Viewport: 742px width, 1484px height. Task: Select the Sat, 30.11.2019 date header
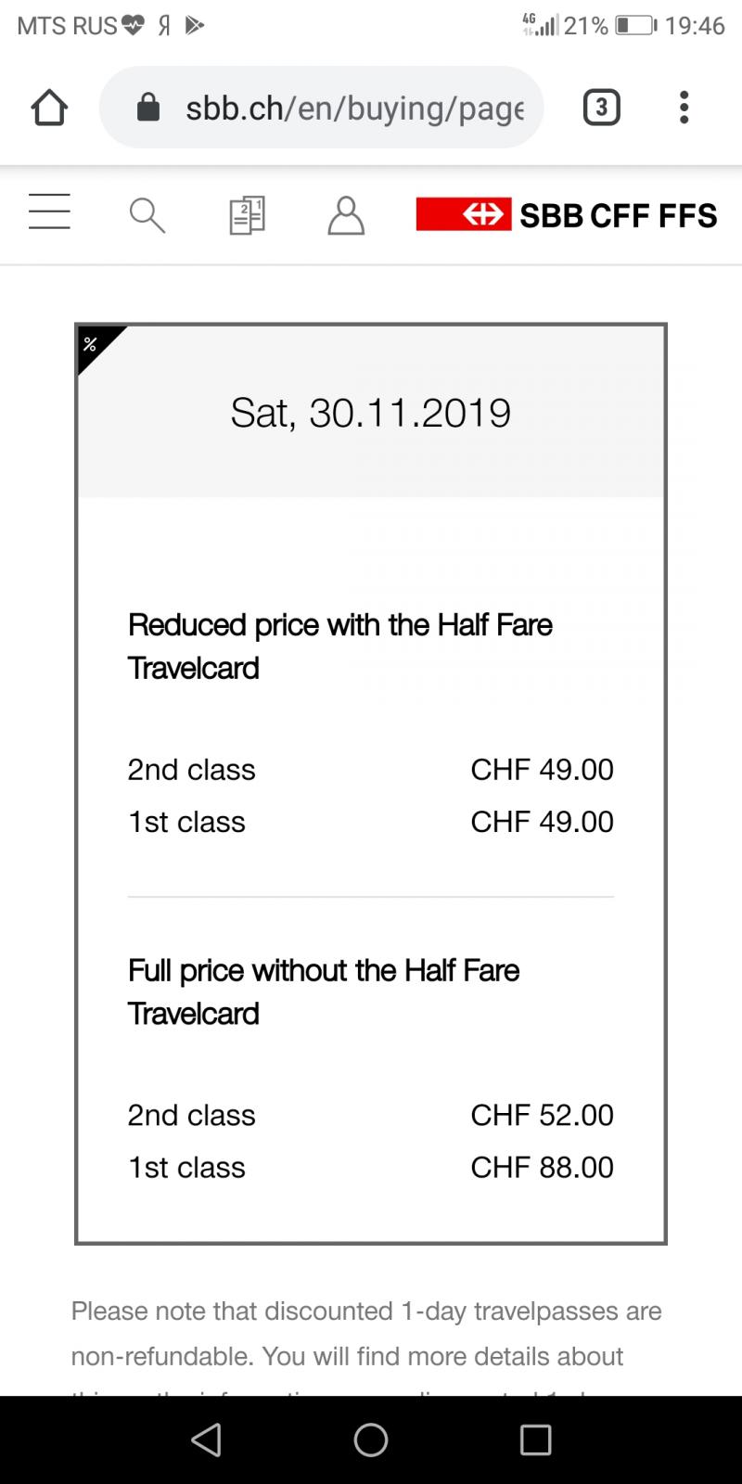point(370,413)
